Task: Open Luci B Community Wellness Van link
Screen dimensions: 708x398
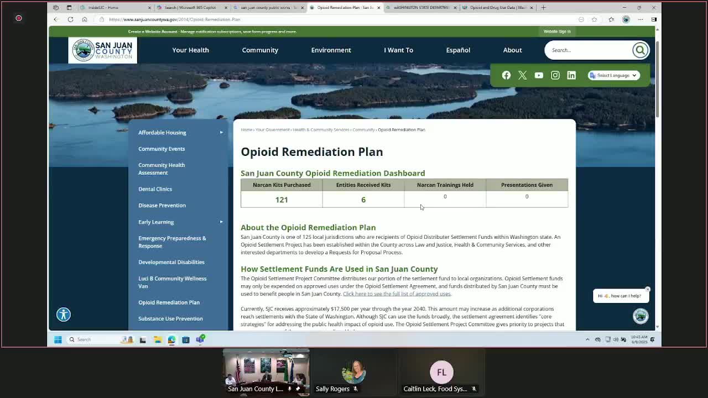Action: (x=172, y=282)
